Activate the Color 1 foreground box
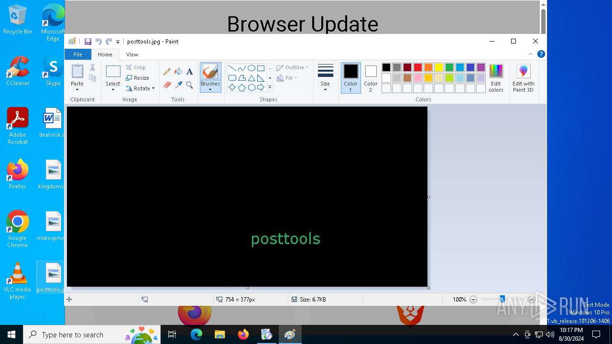The image size is (612, 344). (x=350, y=77)
